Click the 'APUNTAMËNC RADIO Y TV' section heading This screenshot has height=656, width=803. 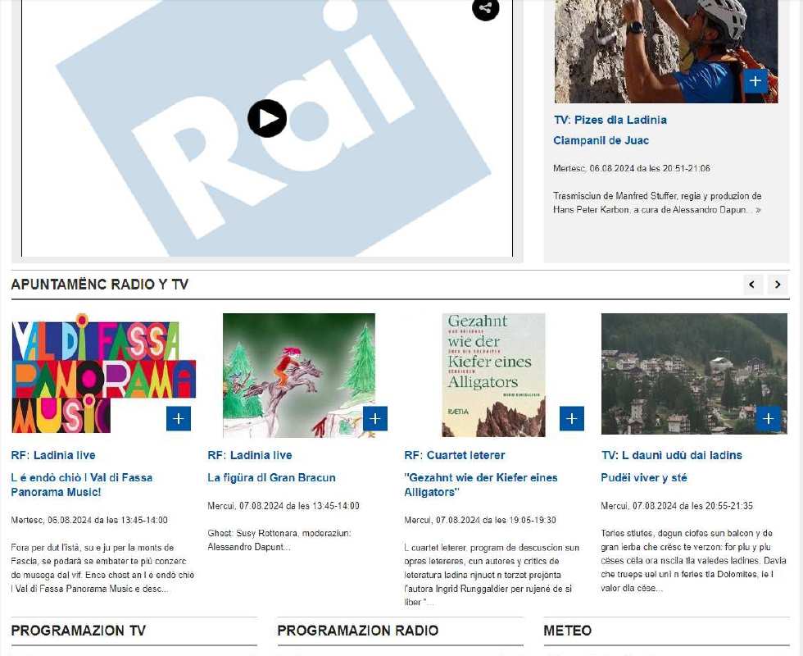point(100,285)
